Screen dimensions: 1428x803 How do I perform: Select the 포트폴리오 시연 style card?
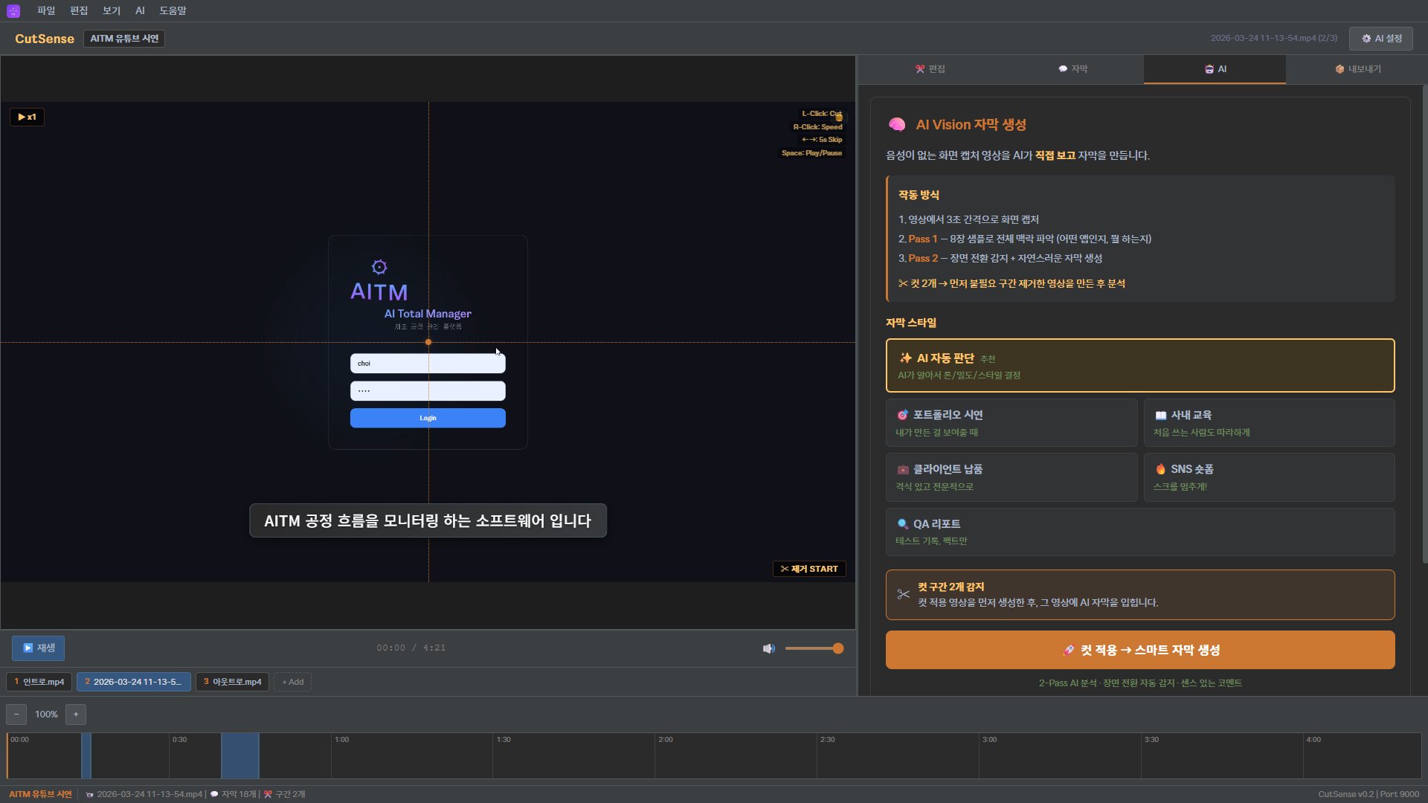point(1011,422)
